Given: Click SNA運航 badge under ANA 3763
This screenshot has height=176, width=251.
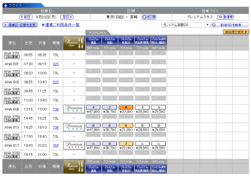Looking at the screenshot, I should click(x=12, y=156).
